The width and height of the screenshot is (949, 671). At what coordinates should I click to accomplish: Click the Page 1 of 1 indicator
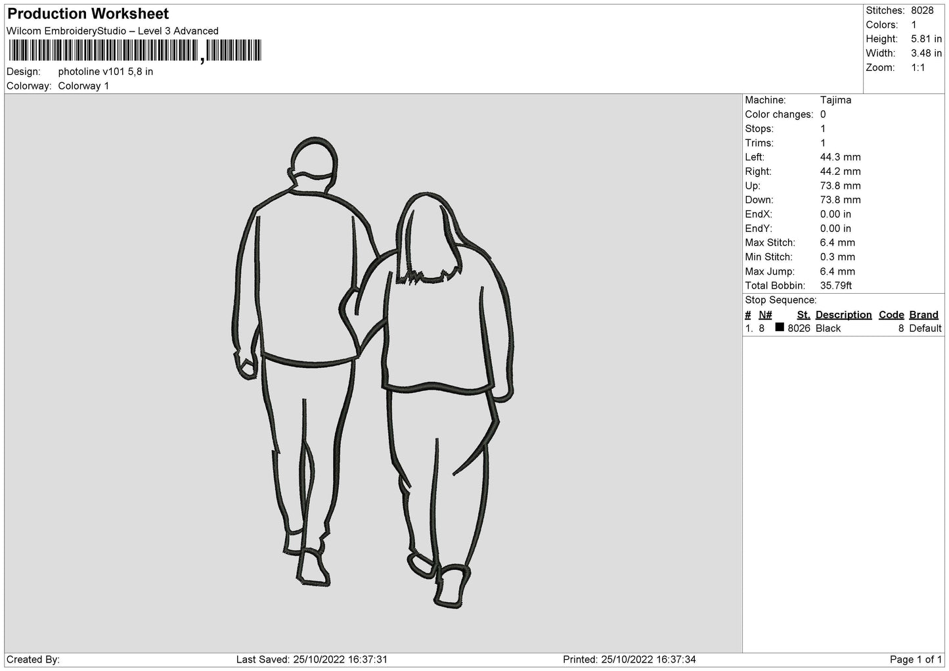pos(916,659)
